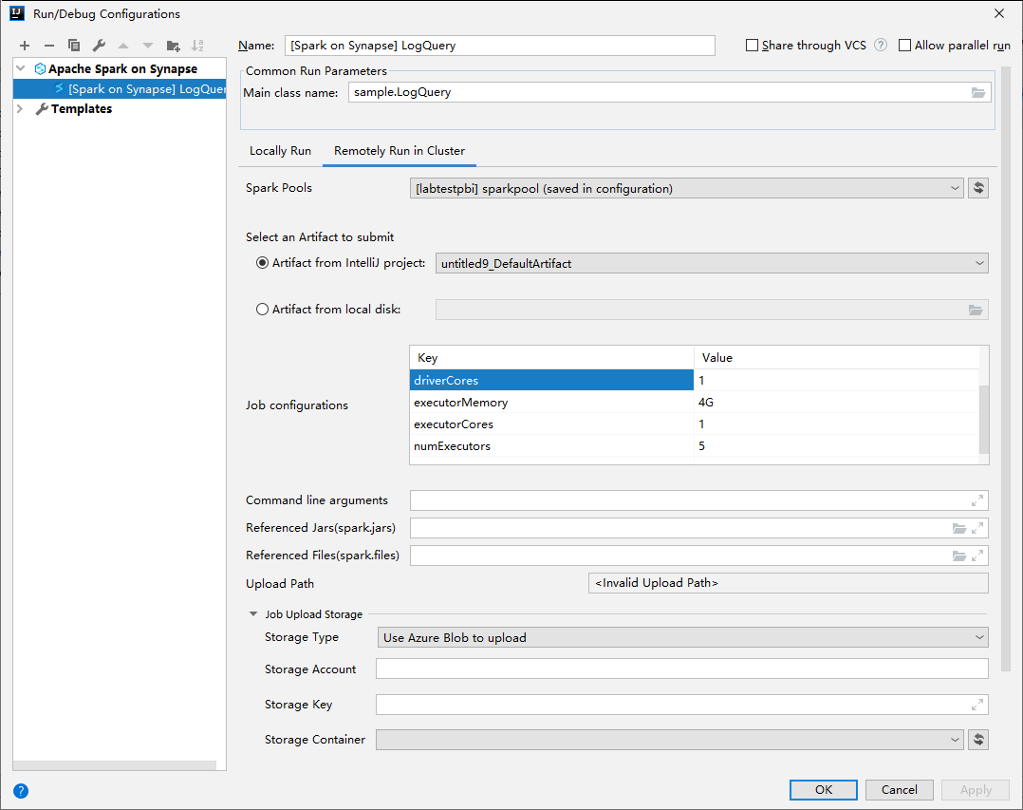
Task: Sort configurations alphabetically
Action: point(197,45)
